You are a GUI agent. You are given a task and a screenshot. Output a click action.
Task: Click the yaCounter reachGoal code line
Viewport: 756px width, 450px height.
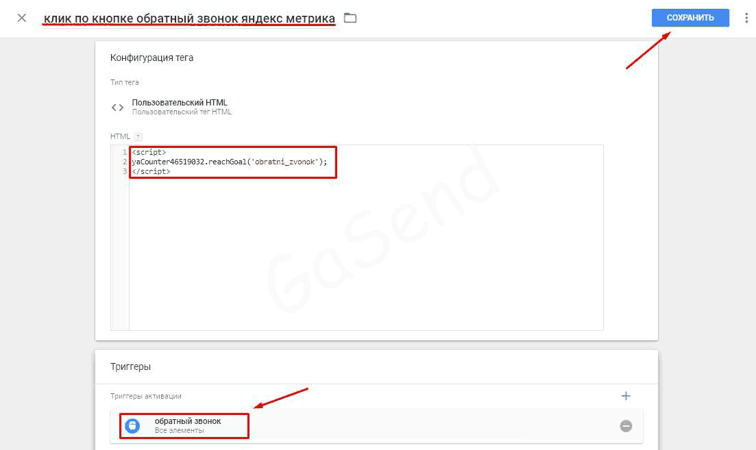(x=230, y=162)
